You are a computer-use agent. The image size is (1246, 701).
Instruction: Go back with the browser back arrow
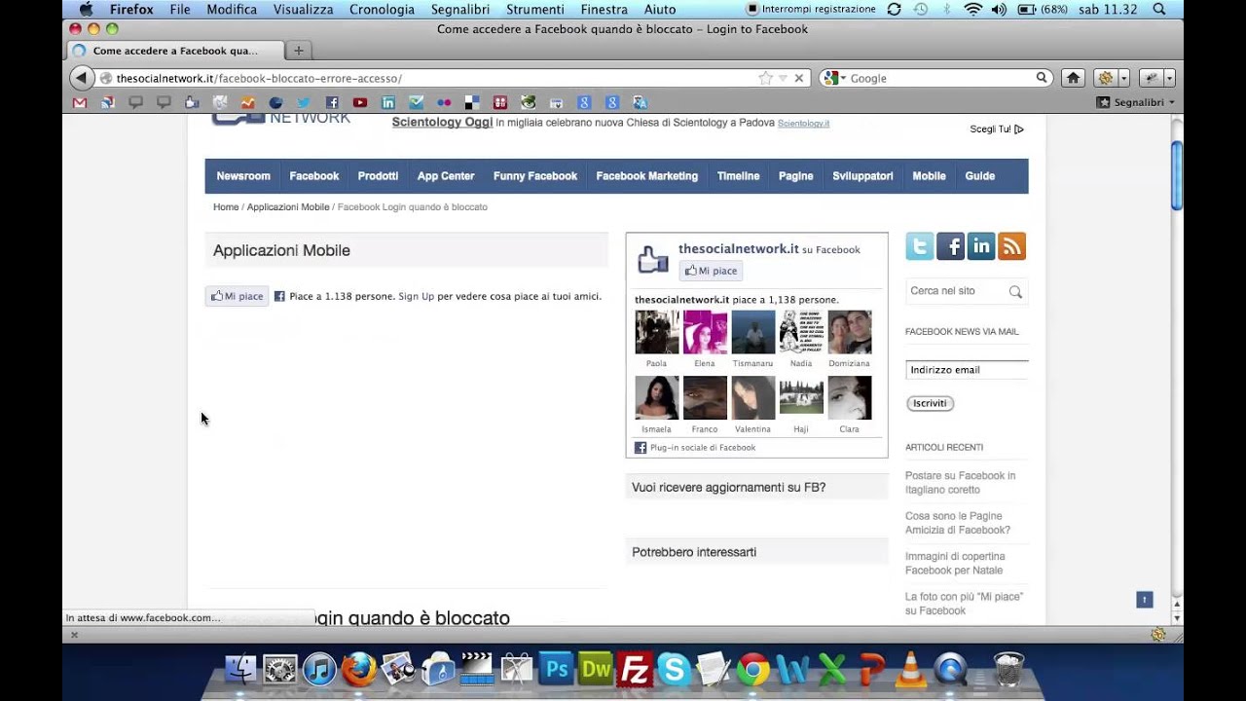[81, 78]
